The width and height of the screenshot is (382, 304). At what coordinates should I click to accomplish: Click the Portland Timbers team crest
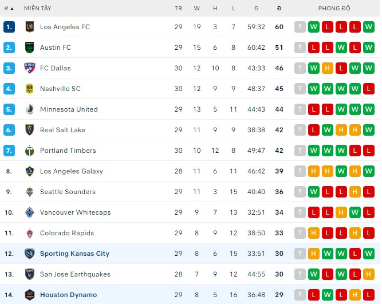(x=30, y=151)
